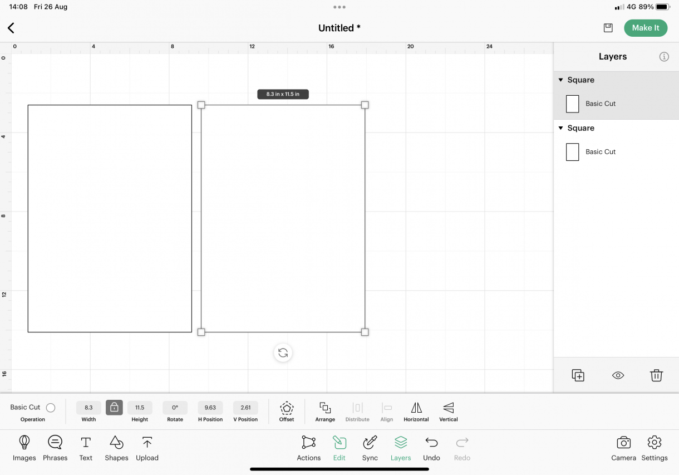Screen dimensions: 679x475
Task: Delete the layer with the trash icon
Action: point(656,375)
